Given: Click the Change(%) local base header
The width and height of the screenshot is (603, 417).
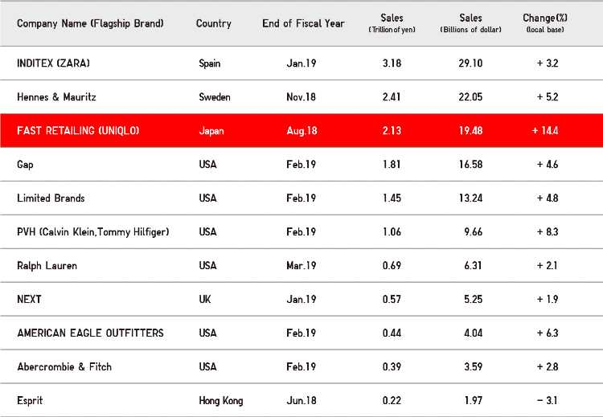Looking at the screenshot, I should point(545,23).
